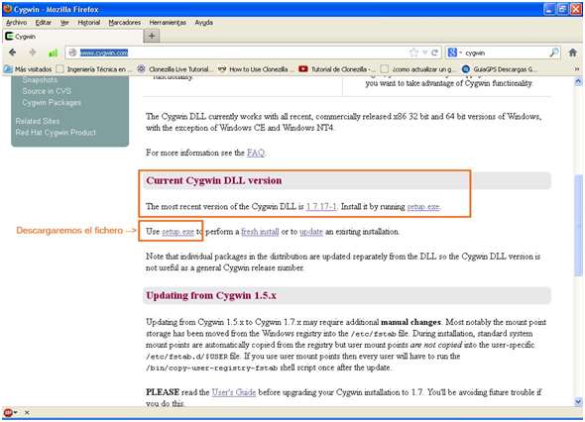Click the 'Current Cygwin DLL version' heading
The width and height of the screenshot is (585, 422).
tap(214, 180)
